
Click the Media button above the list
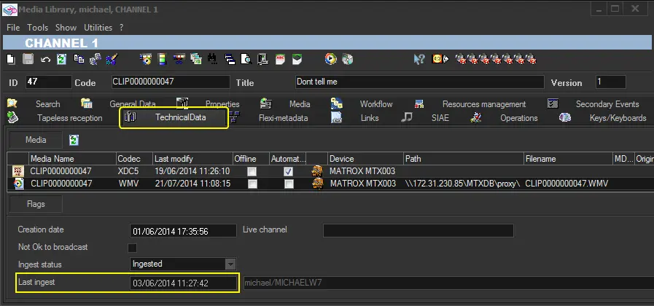(x=36, y=140)
